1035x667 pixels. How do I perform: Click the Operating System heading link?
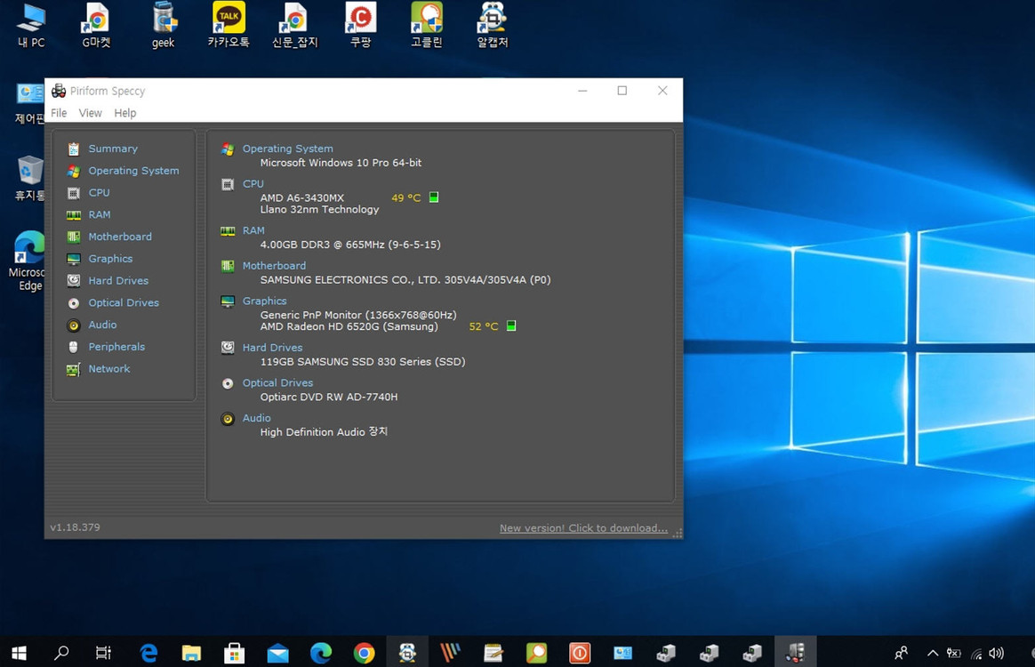click(287, 149)
